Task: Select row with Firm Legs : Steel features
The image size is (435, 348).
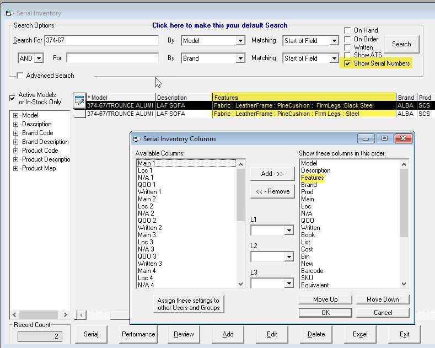Action: 254,114
